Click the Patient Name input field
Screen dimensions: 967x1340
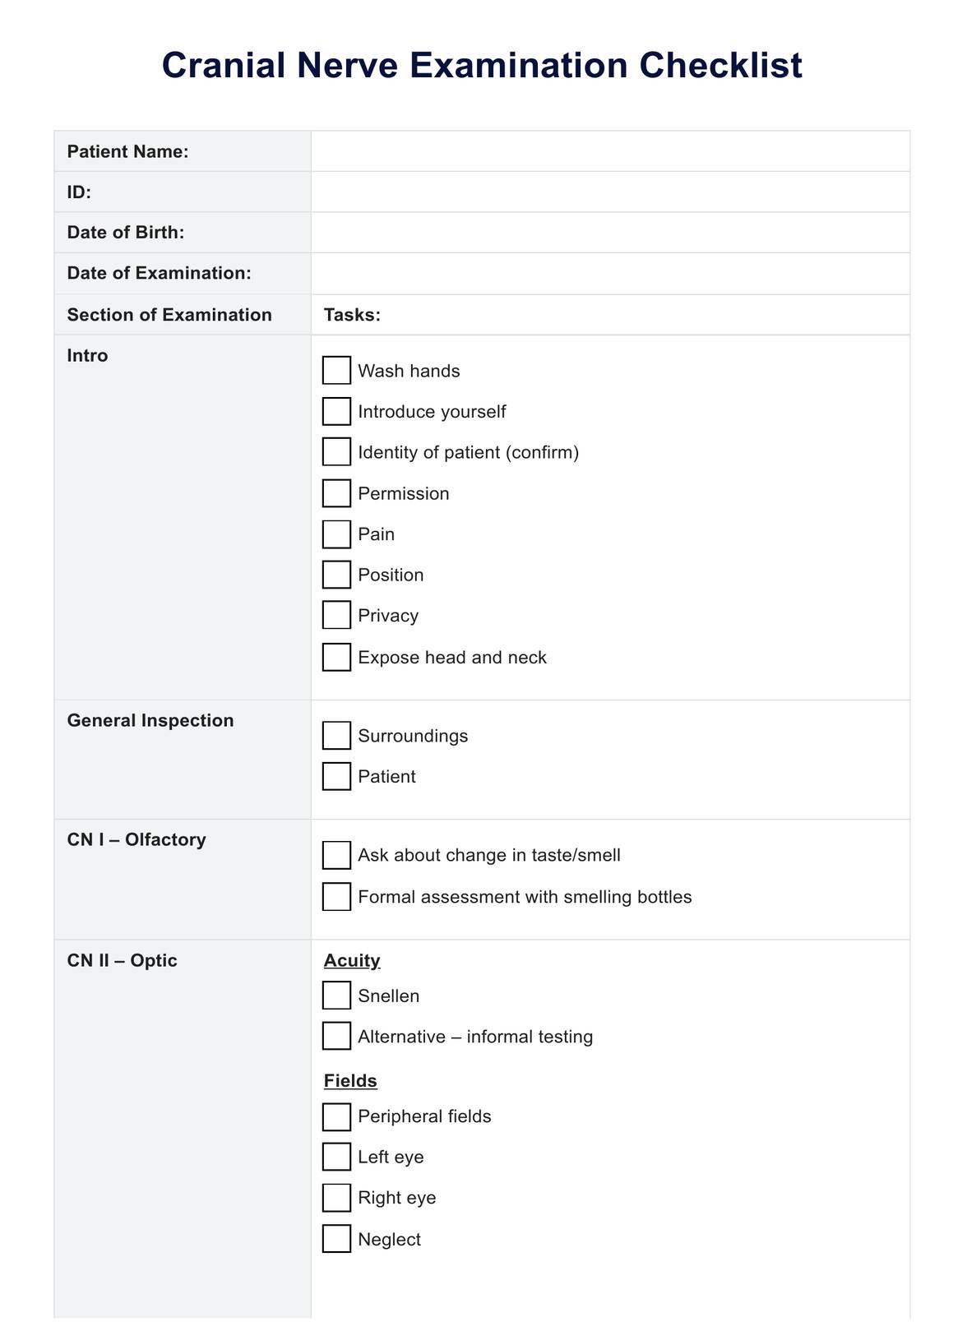[610, 151]
